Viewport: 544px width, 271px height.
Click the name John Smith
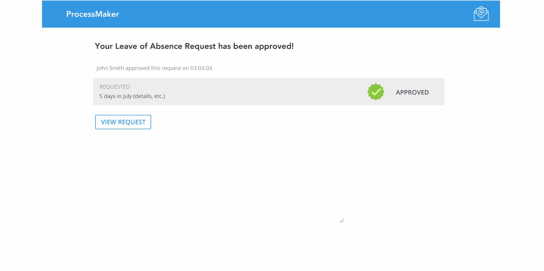[x=110, y=68]
